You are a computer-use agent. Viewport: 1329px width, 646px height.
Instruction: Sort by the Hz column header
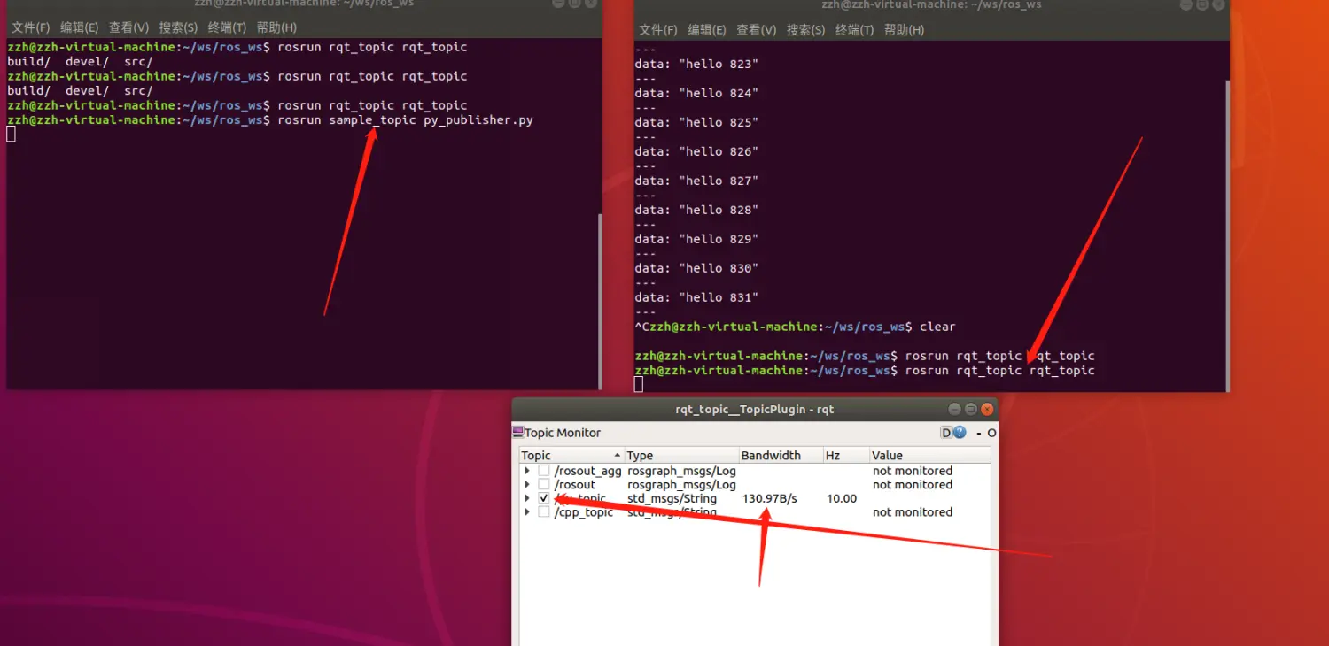[845, 455]
